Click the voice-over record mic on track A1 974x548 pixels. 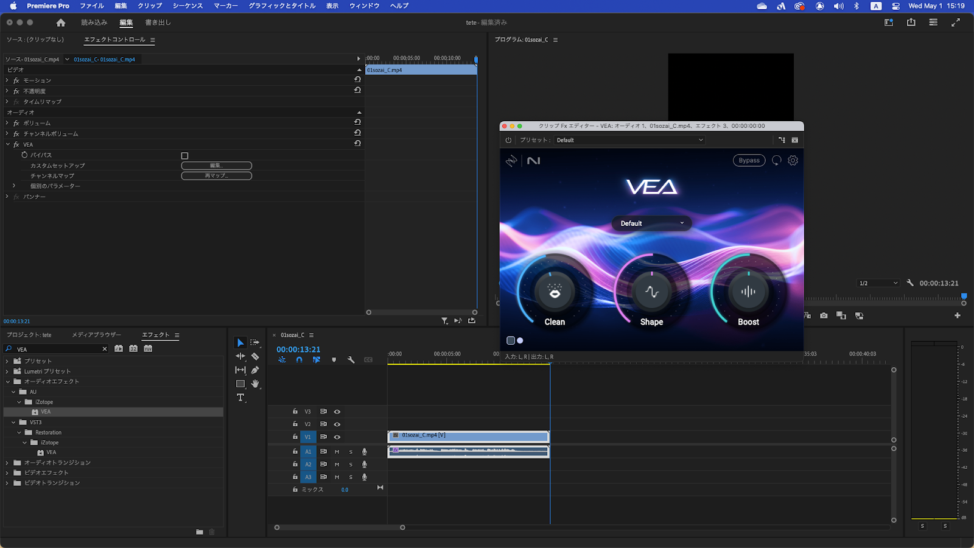[364, 452]
